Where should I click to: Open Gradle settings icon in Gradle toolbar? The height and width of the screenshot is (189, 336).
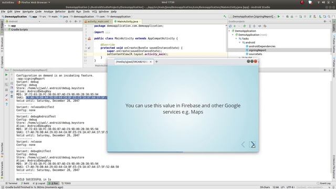[265, 26]
